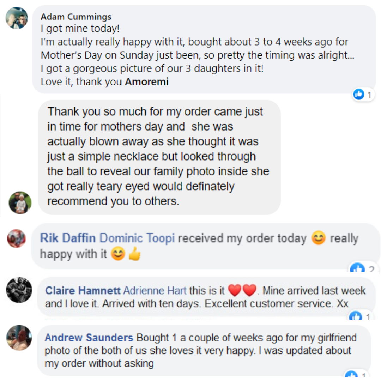This screenshot has width=381, height=381.
Task: Click the like reaction on Andrew Saunders' comment
Action: tap(351, 376)
